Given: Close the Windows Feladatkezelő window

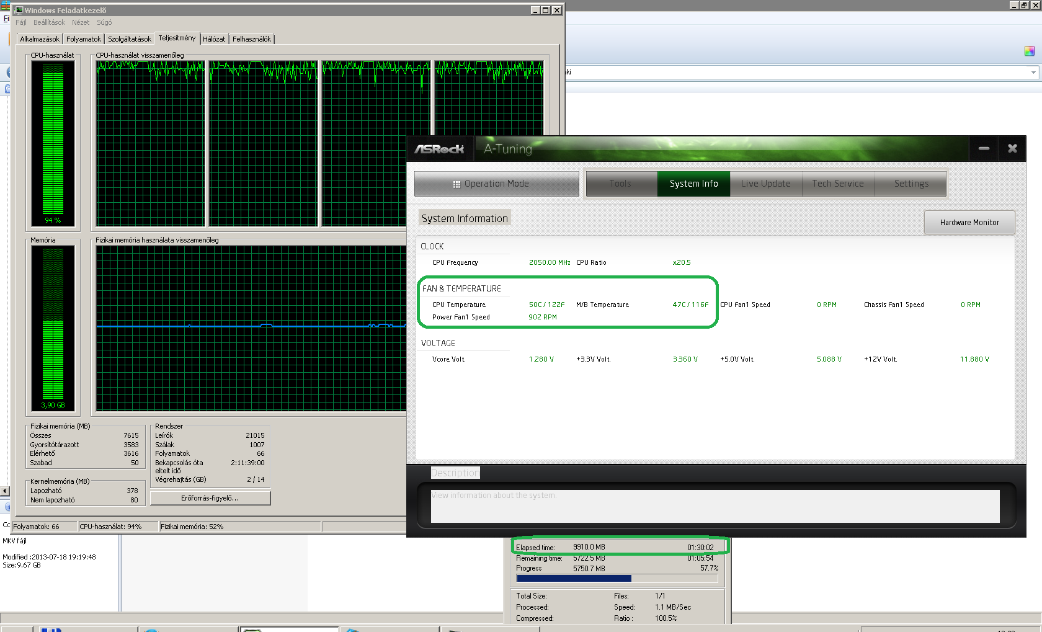Looking at the screenshot, I should click(x=557, y=10).
